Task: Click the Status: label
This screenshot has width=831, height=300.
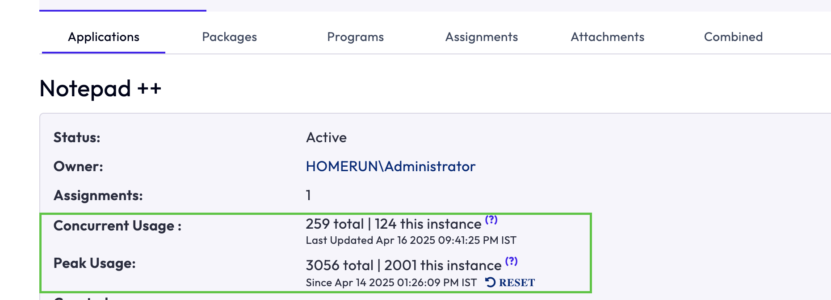Action: (77, 137)
